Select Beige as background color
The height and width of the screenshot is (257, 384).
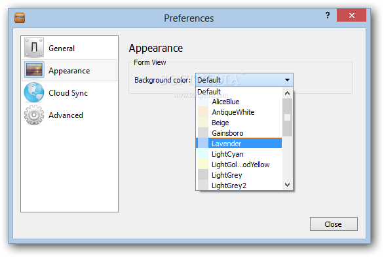[239, 123]
